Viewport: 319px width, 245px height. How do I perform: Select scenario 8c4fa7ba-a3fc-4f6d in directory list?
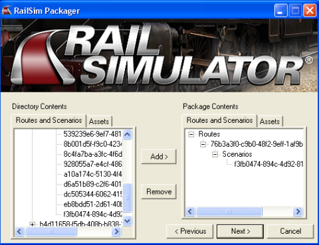tap(92, 154)
